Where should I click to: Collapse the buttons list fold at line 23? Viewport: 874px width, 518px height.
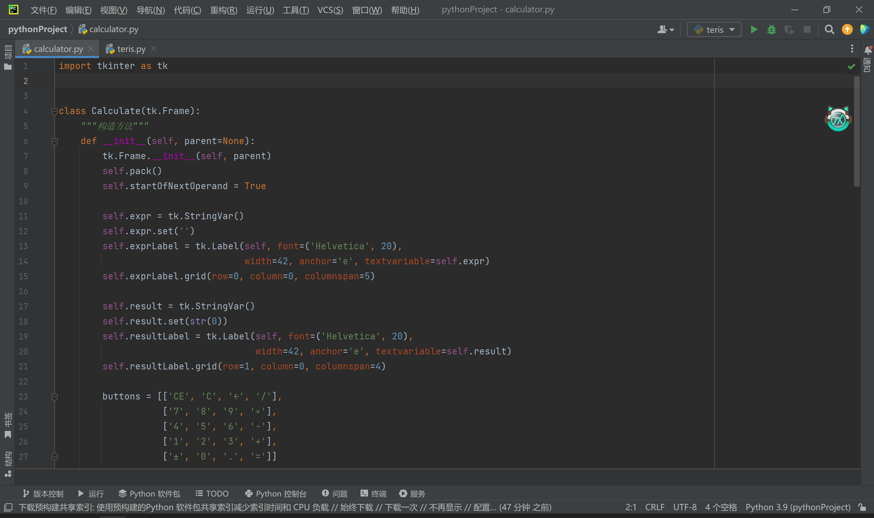54,397
